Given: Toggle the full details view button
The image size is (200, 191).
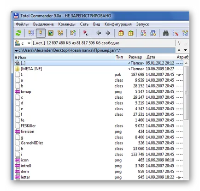Looking at the screenshot, I should [x=41, y=33].
